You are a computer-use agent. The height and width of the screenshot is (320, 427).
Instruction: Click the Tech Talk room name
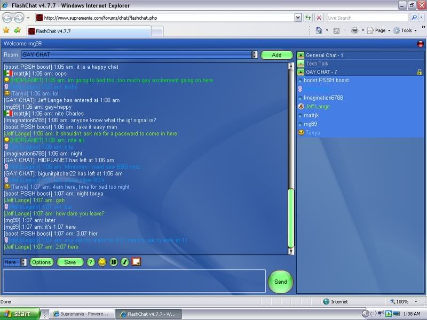point(317,63)
